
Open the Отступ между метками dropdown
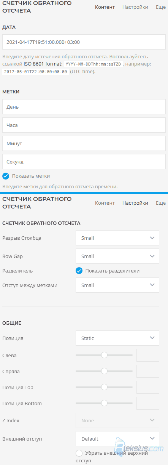117,285
